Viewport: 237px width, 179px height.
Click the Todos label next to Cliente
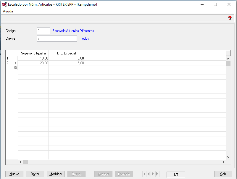pyautogui.click(x=84, y=38)
